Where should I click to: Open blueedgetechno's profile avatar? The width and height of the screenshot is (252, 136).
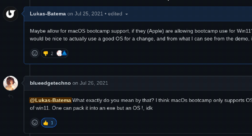point(11,83)
